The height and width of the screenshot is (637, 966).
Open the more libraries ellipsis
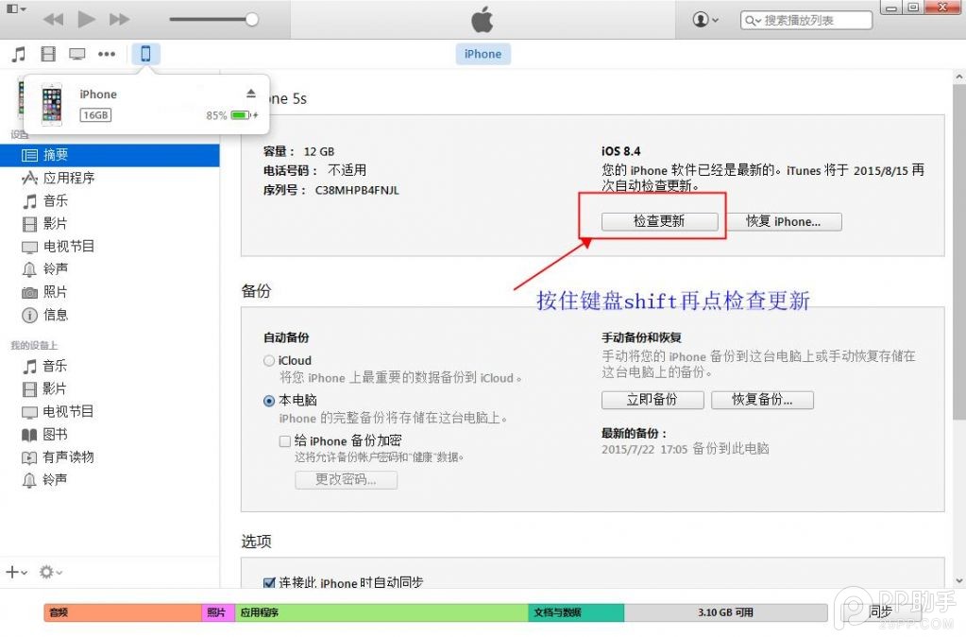point(107,54)
